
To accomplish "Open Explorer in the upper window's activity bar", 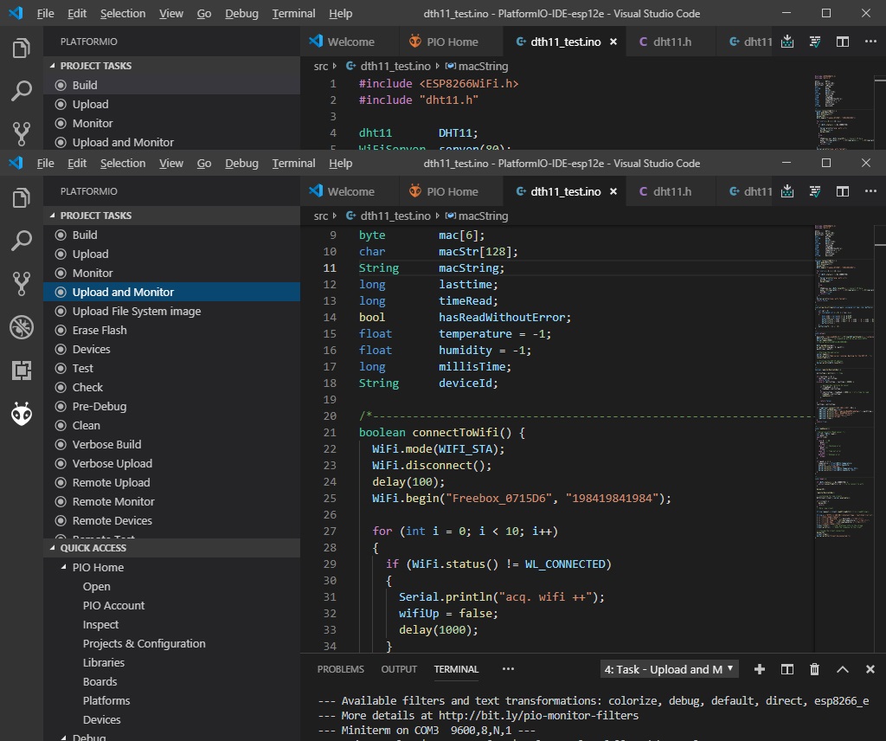I will tap(22, 48).
